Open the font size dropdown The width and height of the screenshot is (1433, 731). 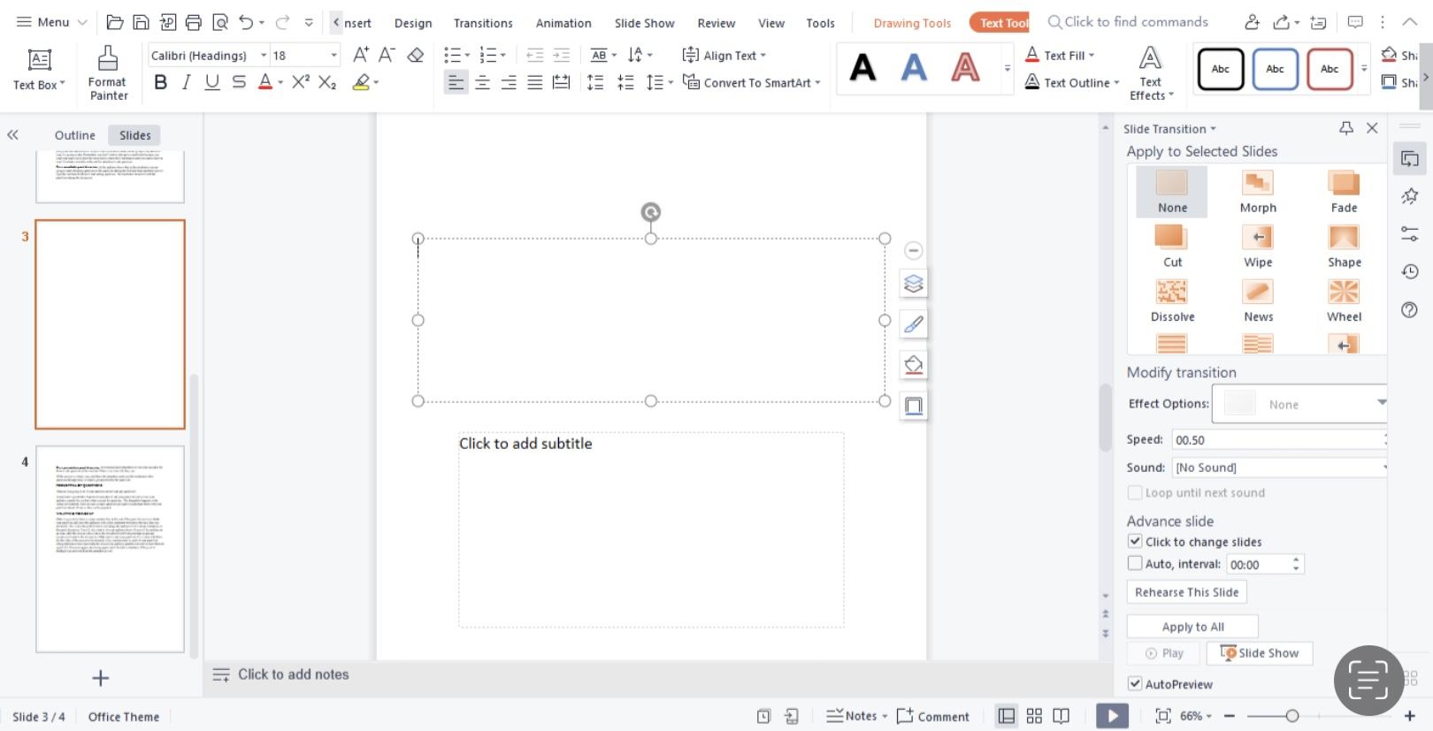333,55
